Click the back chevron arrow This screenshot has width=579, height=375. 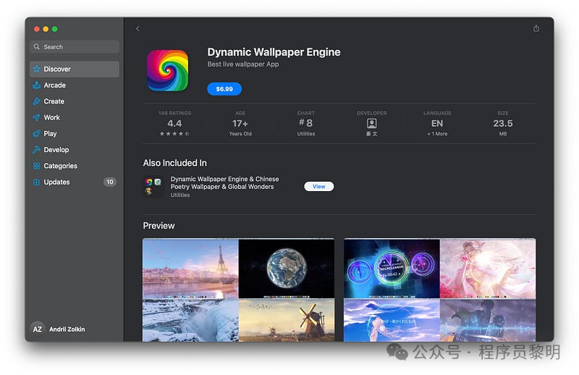(x=138, y=28)
